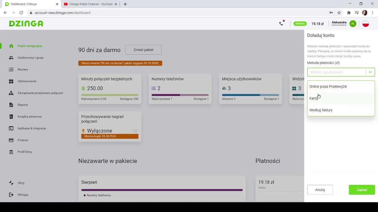Open Profil firmy bank icon
The image size is (378, 212).
pos(11,152)
